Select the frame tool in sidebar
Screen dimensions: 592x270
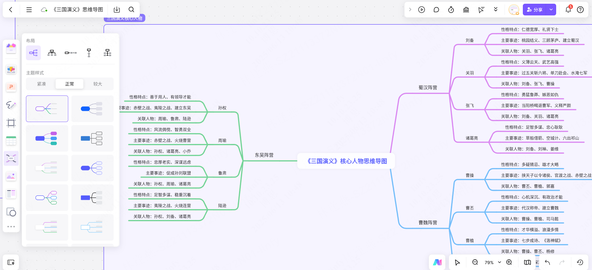tap(11, 123)
